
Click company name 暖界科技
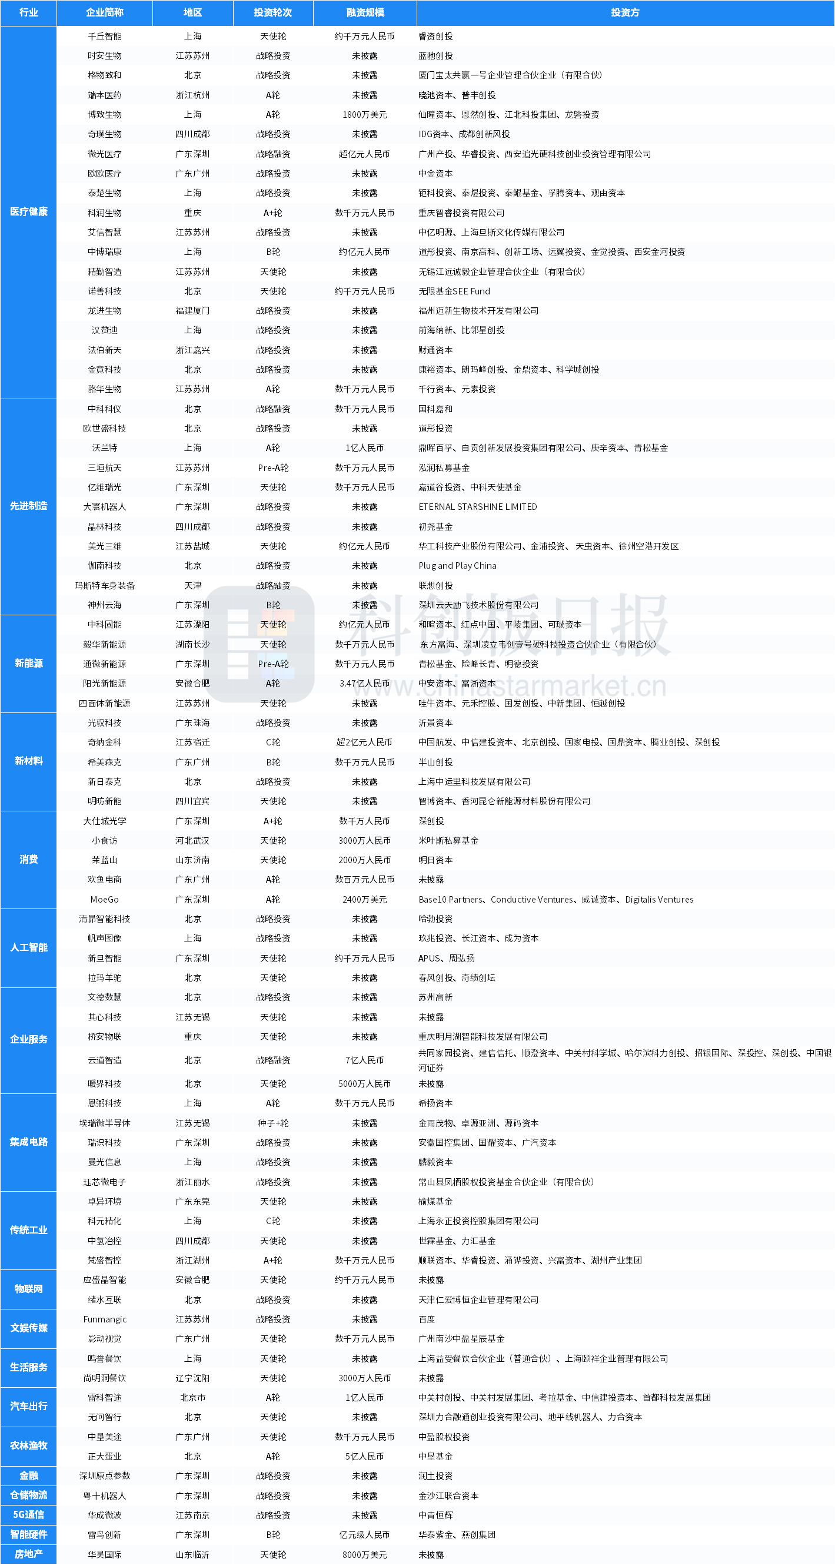click(105, 1084)
